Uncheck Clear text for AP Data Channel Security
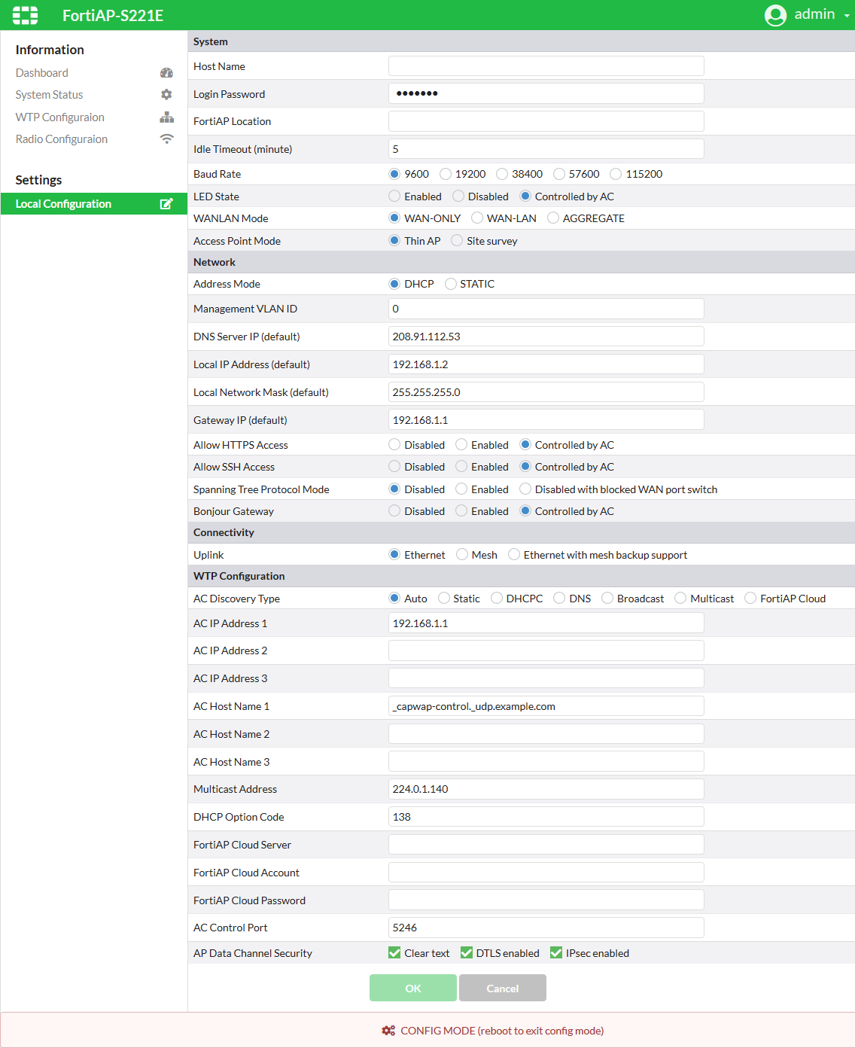The height and width of the screenshot is (1048, 855). 394,952
